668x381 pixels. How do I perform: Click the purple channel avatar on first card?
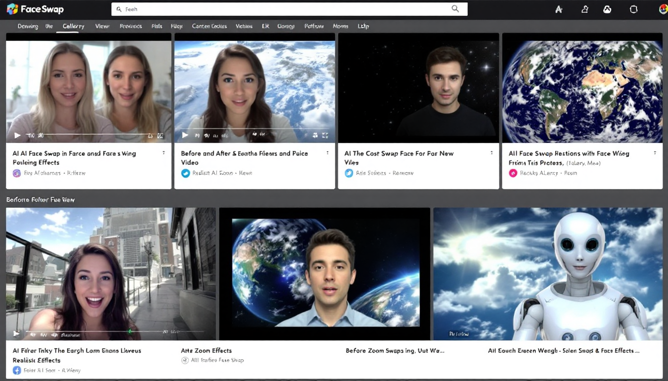coord(17,173)
